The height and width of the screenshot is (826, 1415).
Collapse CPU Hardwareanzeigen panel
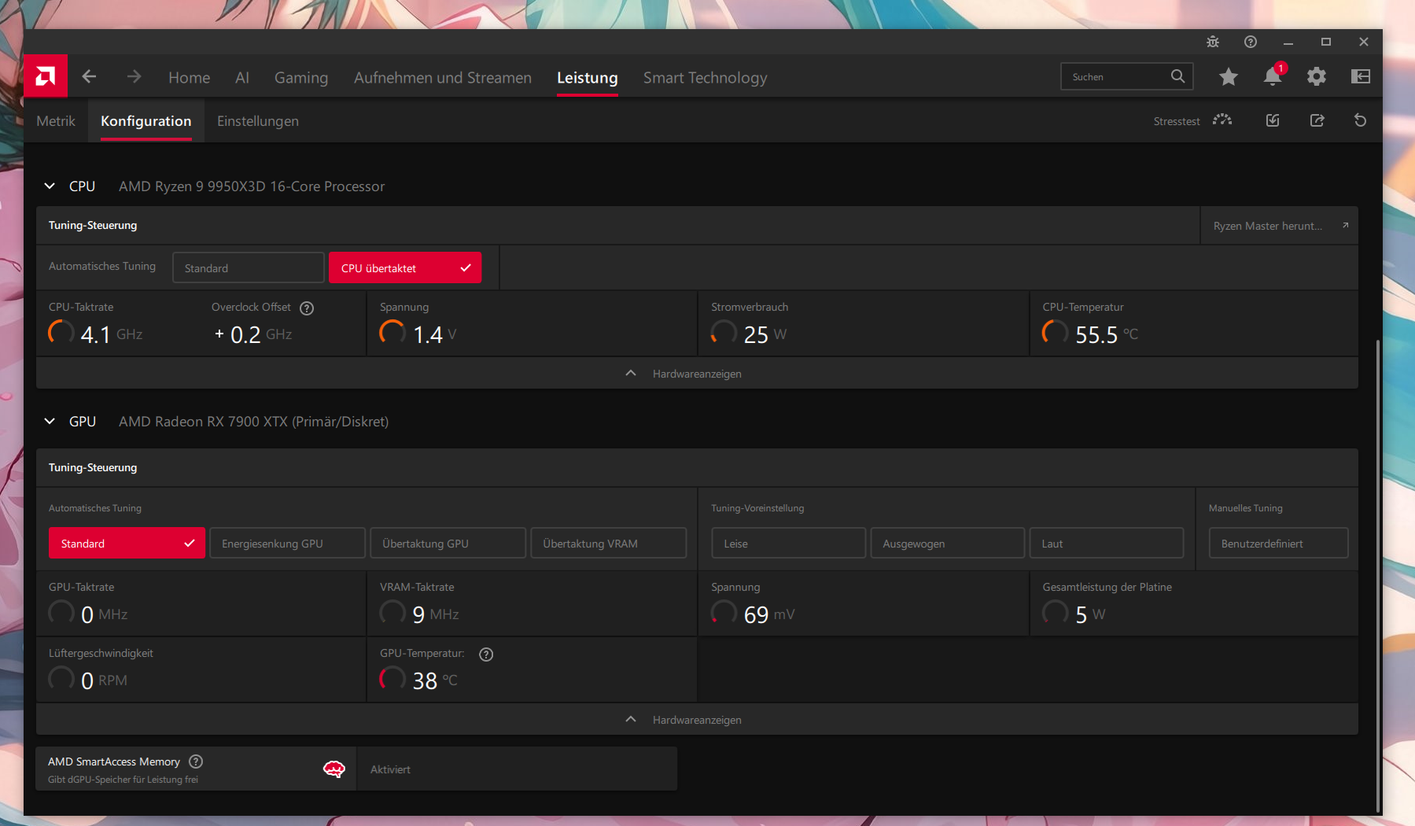697,374
